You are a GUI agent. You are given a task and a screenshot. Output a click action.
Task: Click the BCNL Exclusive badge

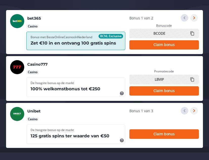[x=111, y=36]
